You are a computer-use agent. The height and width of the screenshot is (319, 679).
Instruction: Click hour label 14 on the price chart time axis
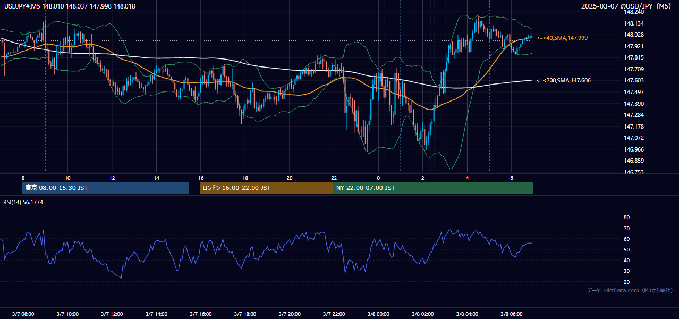pos(156,178)
